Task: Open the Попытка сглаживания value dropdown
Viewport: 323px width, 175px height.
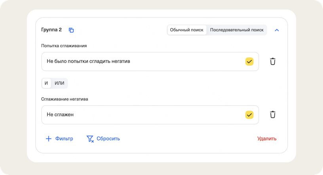Action: pyautogui.click(x=142, y=62)
